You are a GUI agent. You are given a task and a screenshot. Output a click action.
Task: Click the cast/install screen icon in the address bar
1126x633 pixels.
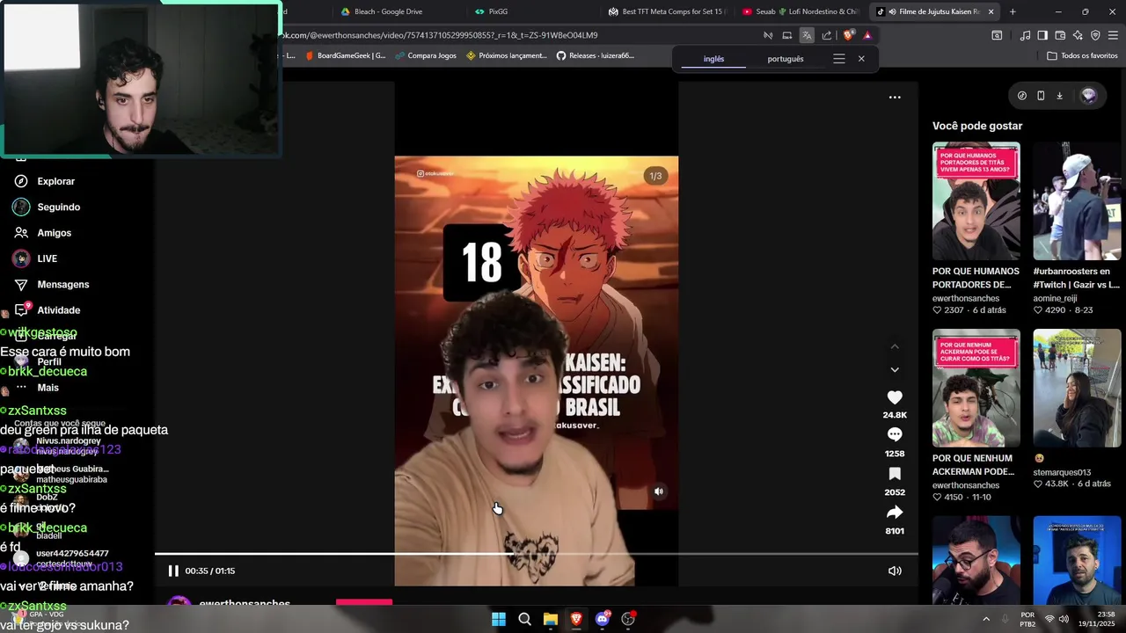(x=787, y=35)
